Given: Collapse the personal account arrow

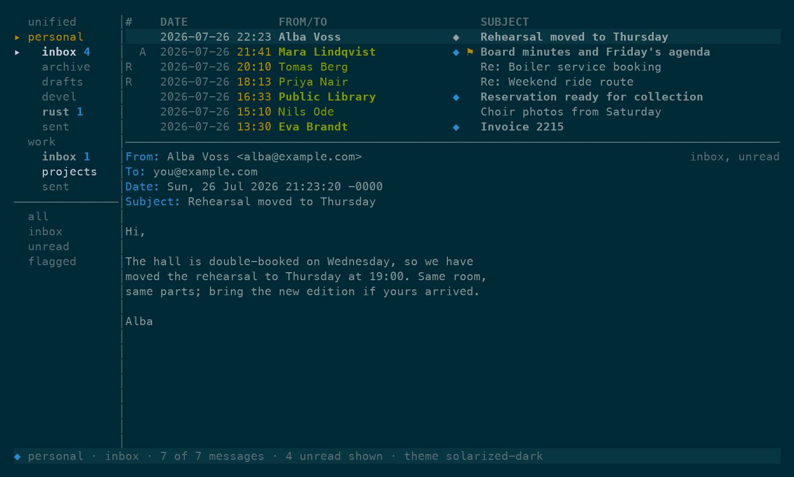Looking at the screenshot, I should (17, 37).
